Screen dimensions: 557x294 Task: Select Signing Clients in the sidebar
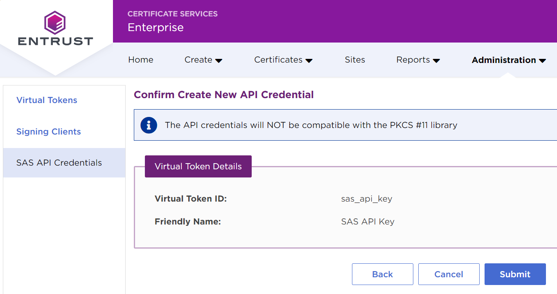[x=49, y=132]
